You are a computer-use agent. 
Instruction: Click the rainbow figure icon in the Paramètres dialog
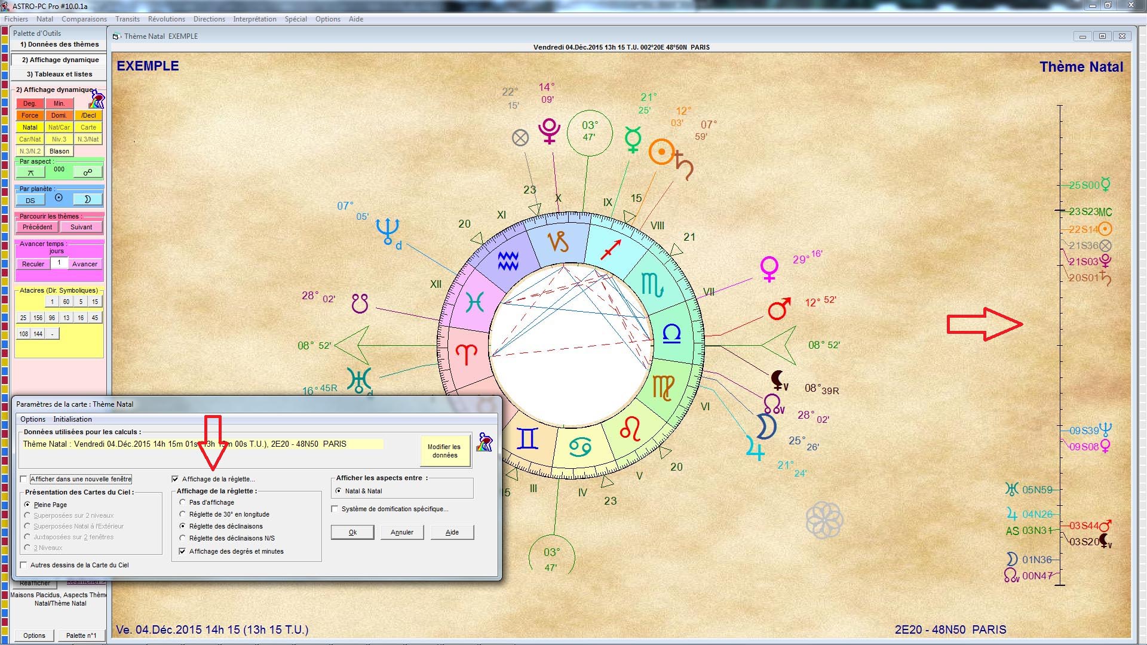[x=484, y=443]
